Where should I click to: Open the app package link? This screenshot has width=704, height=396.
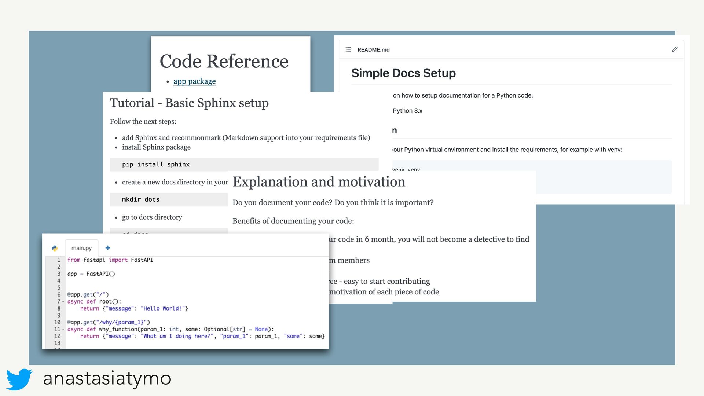click(x=194, y=81)
